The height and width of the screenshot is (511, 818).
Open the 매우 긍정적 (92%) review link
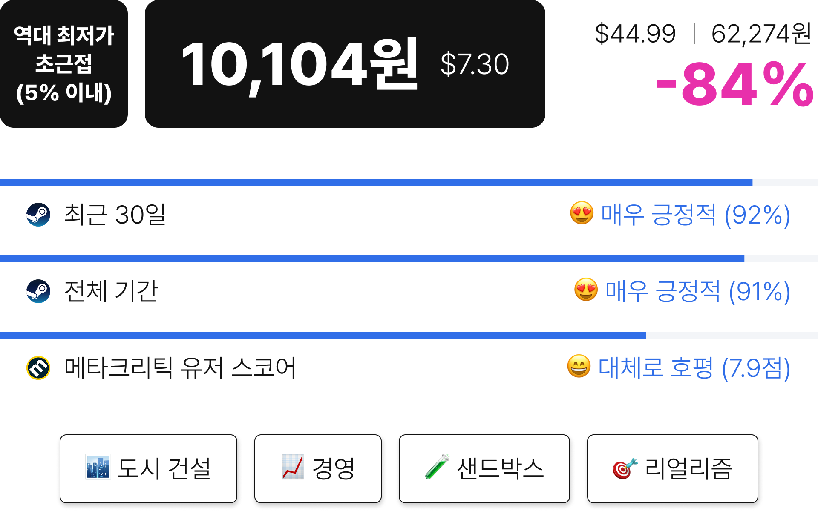pyautogui.click(x=695, y=215)
